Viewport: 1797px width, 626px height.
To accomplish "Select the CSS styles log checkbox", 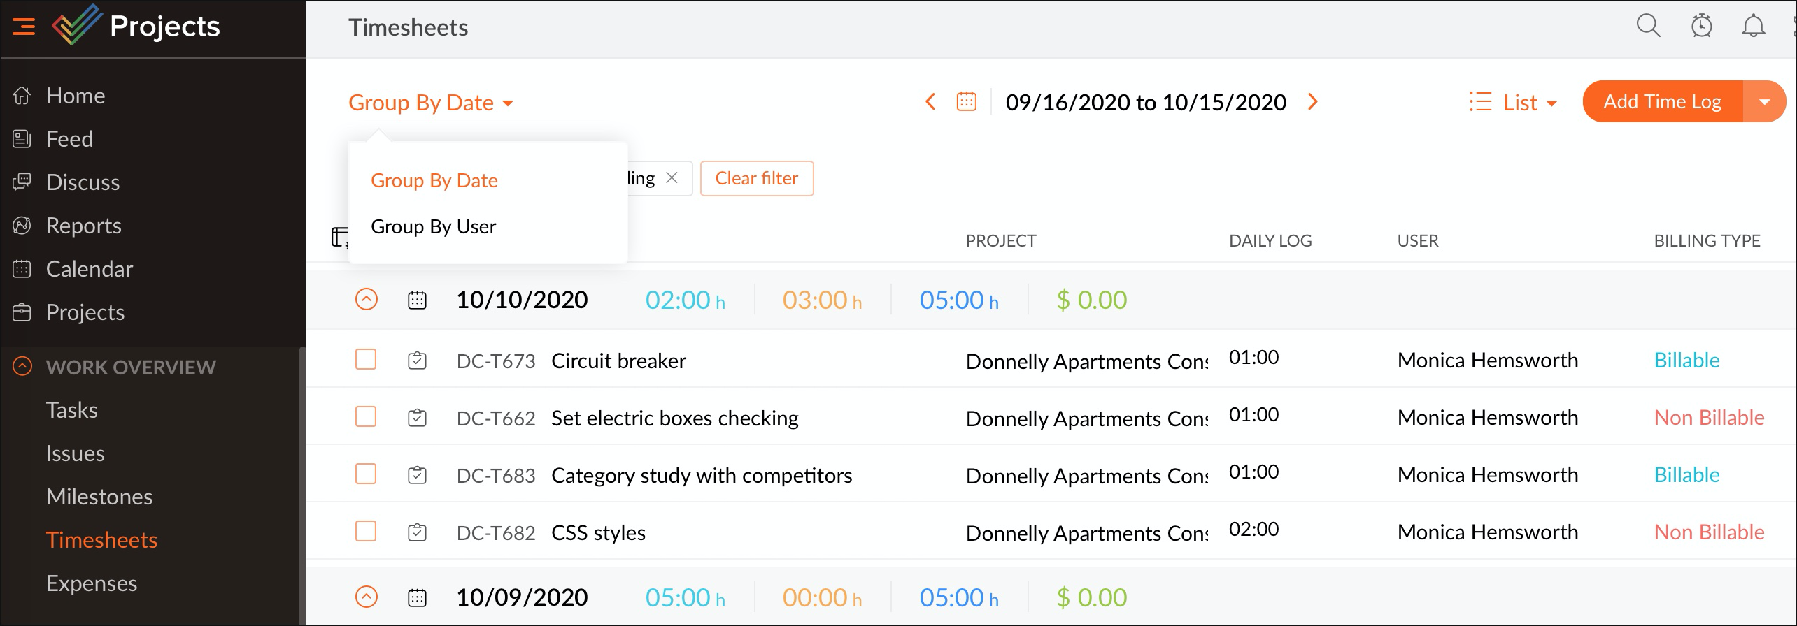I will [x=366, y=532].
